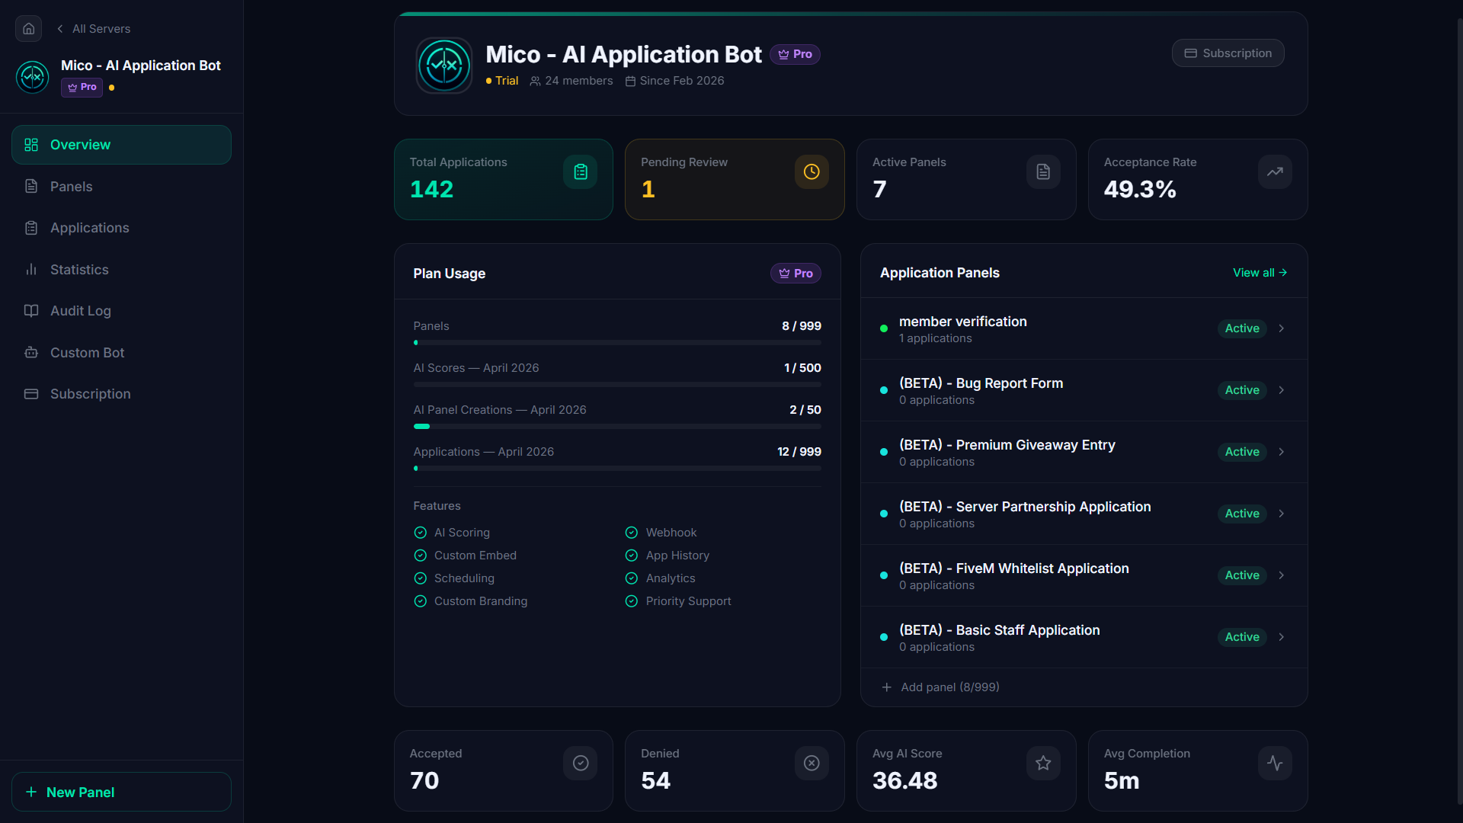Image resolution: width=1463 pixels, height=823 pixels.
Task: Click the Mico avatar in the sidebar
Action: point(33,77)
